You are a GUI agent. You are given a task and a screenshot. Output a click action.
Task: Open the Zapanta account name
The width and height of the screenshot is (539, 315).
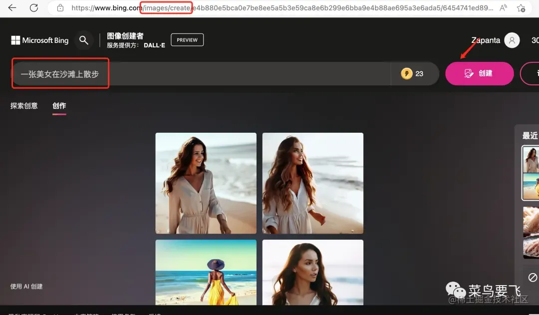pos(486,40)
